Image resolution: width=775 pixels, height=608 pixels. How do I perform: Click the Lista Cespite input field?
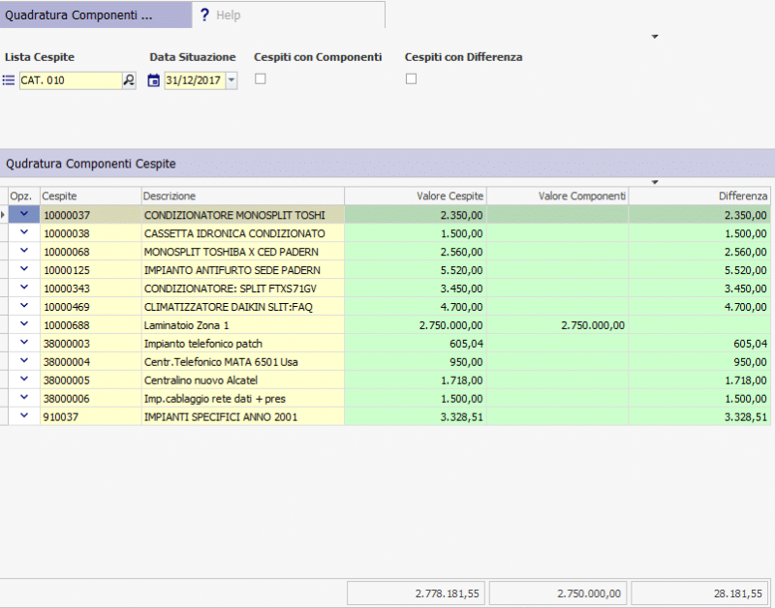click(x=71, y=80)
